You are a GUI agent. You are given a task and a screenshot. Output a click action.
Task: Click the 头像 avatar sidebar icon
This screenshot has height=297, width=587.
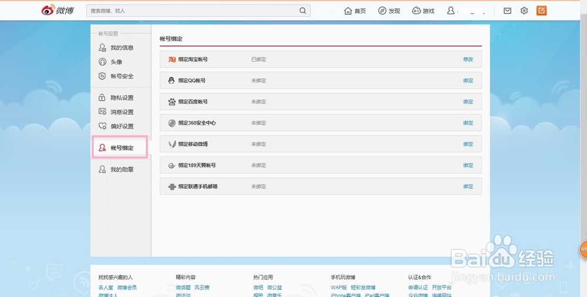(x=102, y=62)
